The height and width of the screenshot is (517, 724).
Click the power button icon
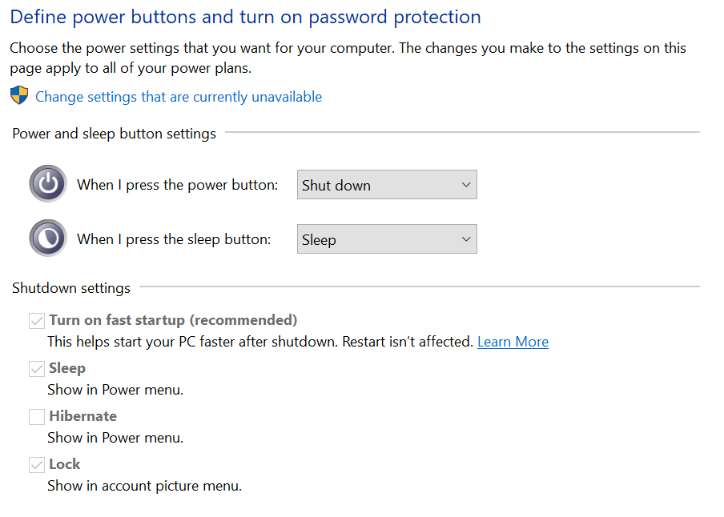coord(48,184)
